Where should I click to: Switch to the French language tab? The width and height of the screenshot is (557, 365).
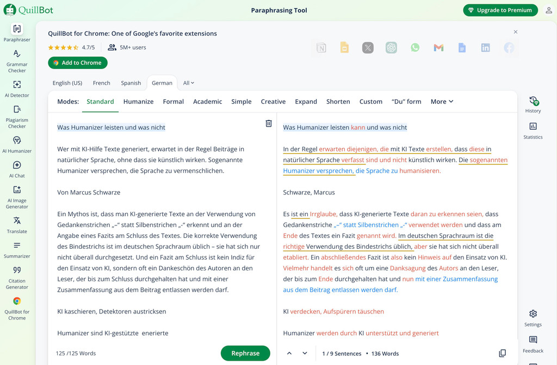[101, 83]
